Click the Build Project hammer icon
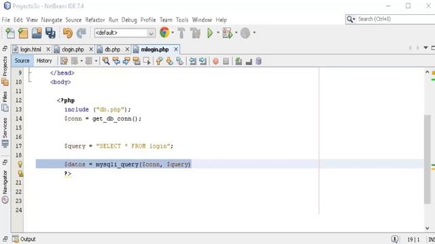 [x=181, y=33]
